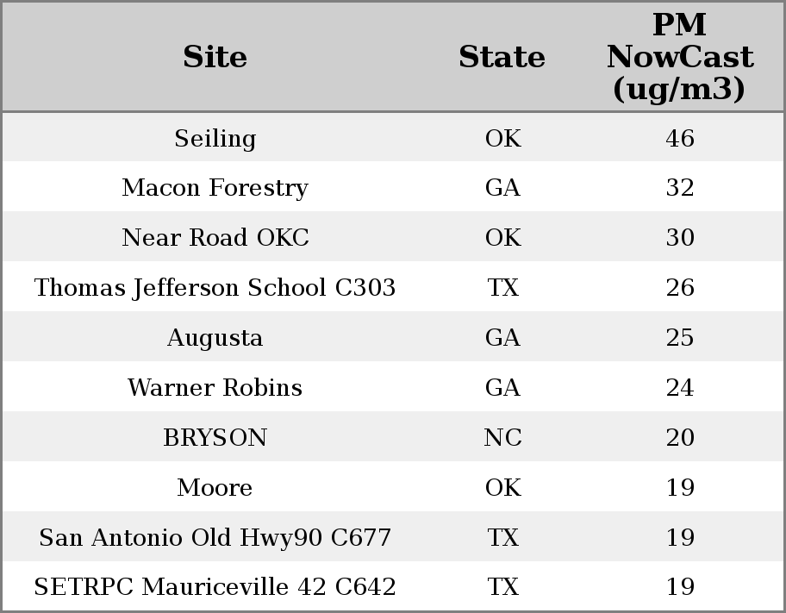This screenshot has width=786, height=613.
Task: Select Macon Forestry's value 32
Action: point(679,188)
